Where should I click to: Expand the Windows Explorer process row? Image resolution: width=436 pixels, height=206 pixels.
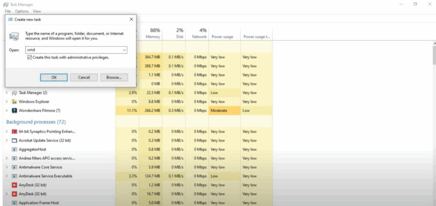(x=7, y=102)
